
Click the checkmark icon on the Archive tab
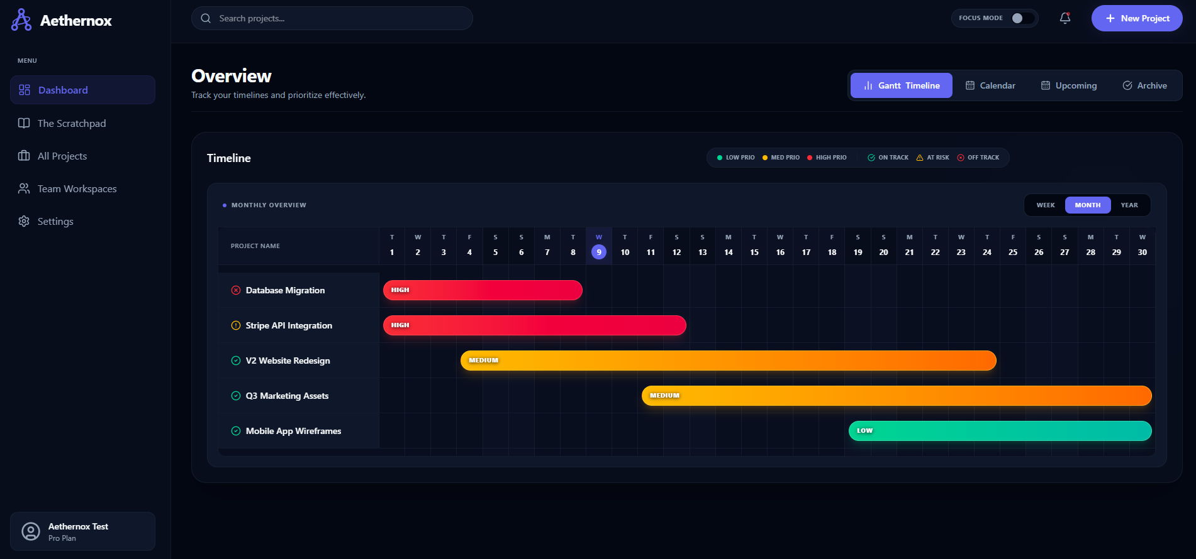click(1127, 85)
